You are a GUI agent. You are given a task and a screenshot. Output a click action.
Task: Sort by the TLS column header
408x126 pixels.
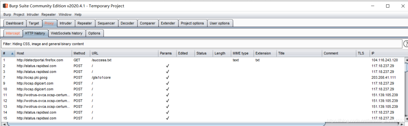pyautogui.click(x=363, y=53)
